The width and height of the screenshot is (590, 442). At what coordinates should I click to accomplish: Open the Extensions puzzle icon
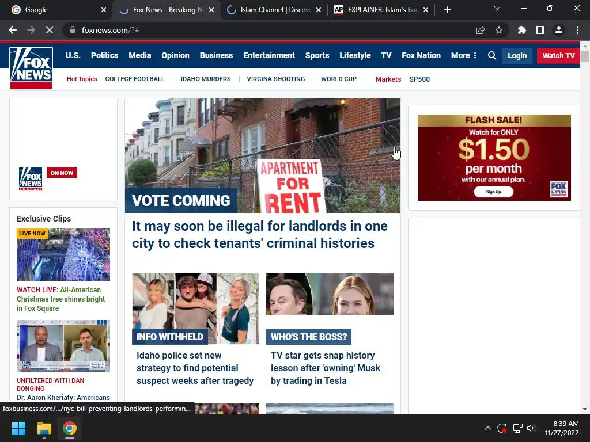pyautogui.click(x=522, y=30)
